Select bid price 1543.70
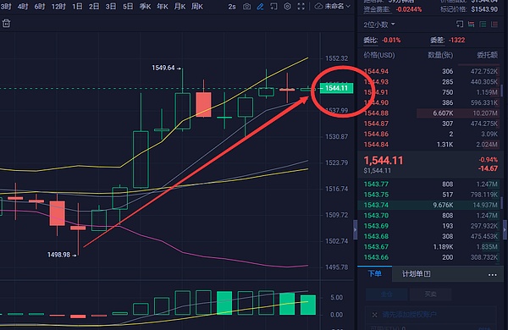Screen dimensions: 508x330 point(376,216)
